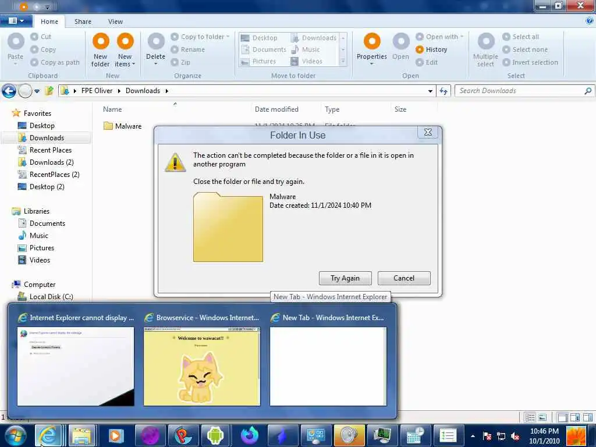
Task: Click History in the Open group
Action: pyautogui.click(x=431, y=49)
